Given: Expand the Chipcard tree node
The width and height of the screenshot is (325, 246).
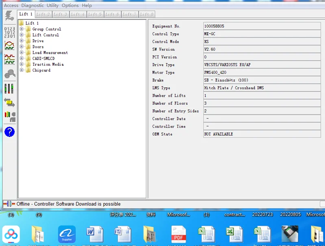Looking at the screenshot, I should (22, 70).
